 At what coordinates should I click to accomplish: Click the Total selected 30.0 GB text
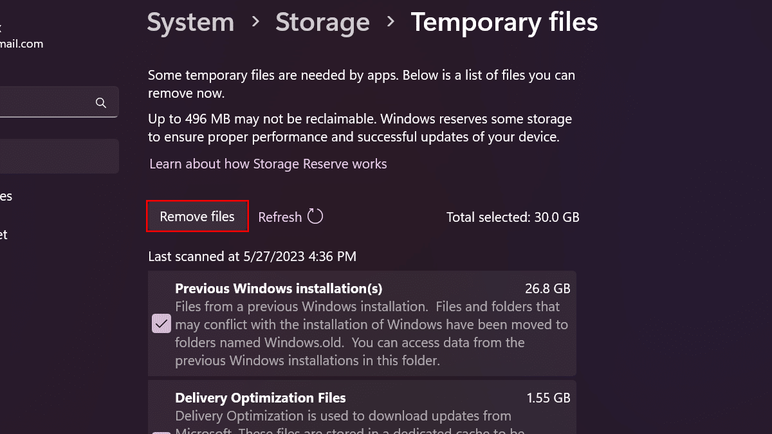pos(513,217)
